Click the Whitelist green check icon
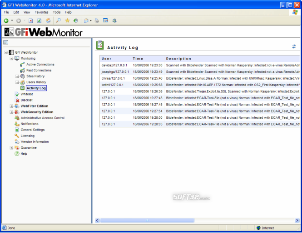Screen dimensions: 302x233 [x=17, y=94]
